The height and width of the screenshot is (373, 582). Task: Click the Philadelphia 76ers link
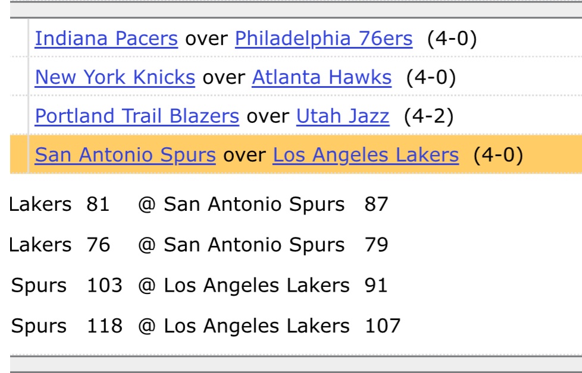(x=323, y=39)
